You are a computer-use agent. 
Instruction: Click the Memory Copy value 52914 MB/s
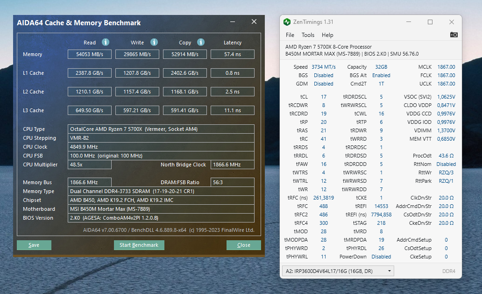(x=185, y=54)
